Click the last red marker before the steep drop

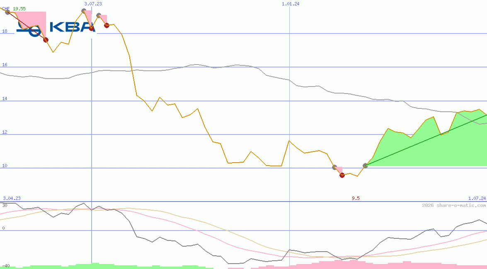point(107,25)
